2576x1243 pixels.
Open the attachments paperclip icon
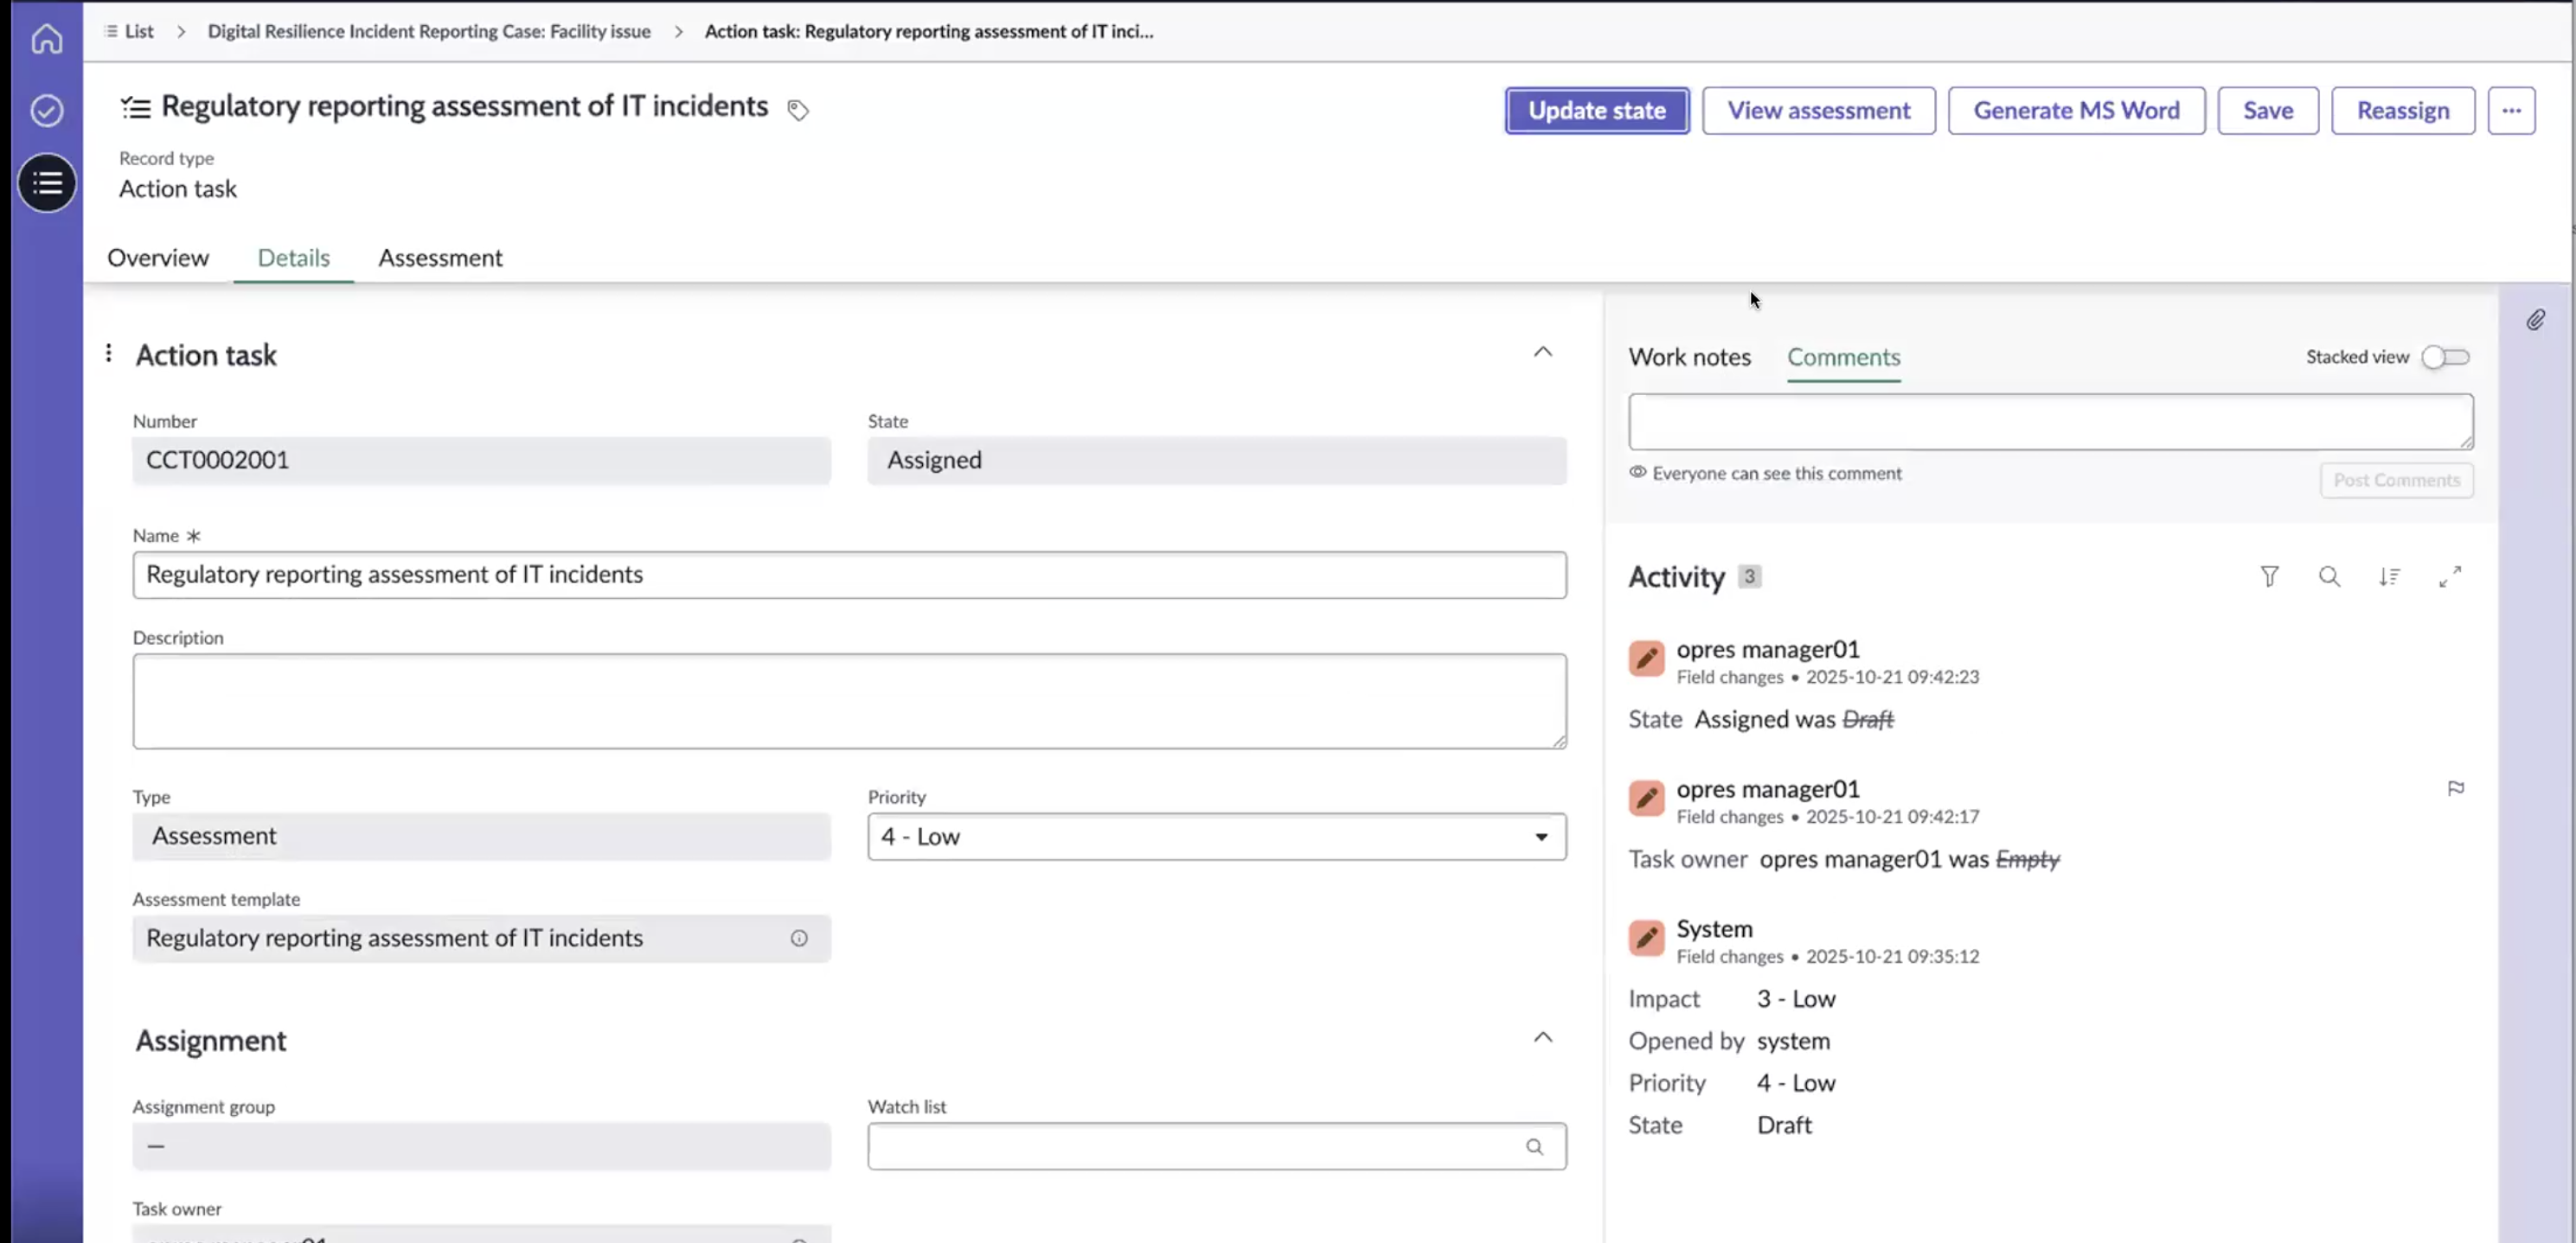point(2535,320)
